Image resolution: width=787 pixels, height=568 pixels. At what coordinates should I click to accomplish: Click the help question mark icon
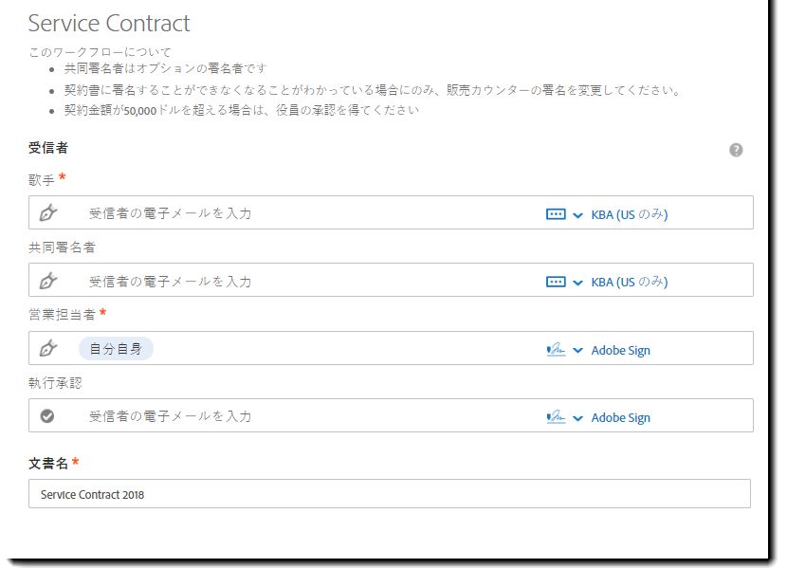735,150
